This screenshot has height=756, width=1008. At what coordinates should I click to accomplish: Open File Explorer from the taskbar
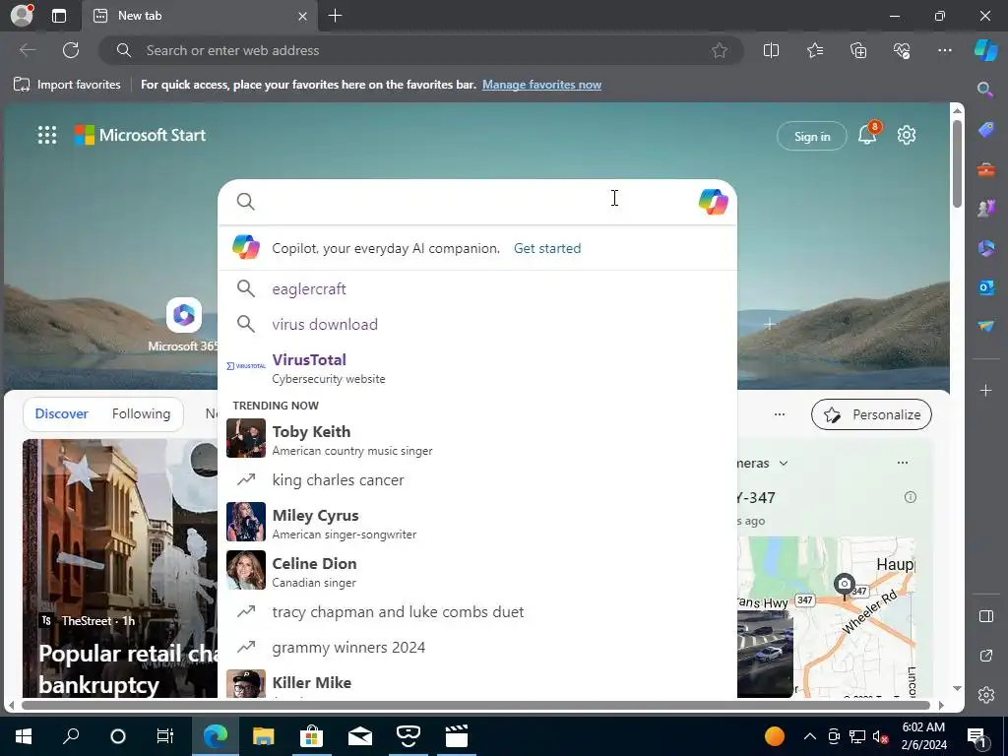coord(263,736)
